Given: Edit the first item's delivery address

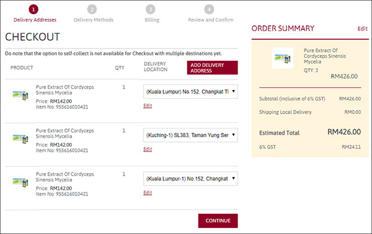Looking at the screenshot, I should (148, 106).
